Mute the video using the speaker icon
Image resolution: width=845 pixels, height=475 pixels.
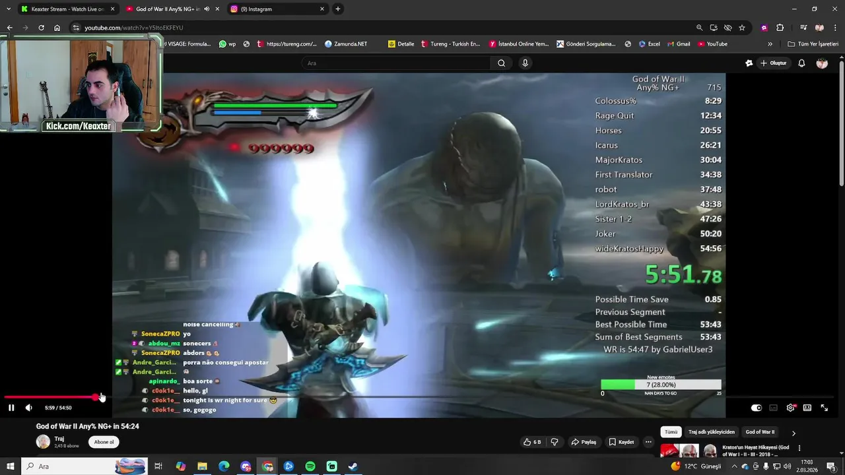click(x=28, y=408)
